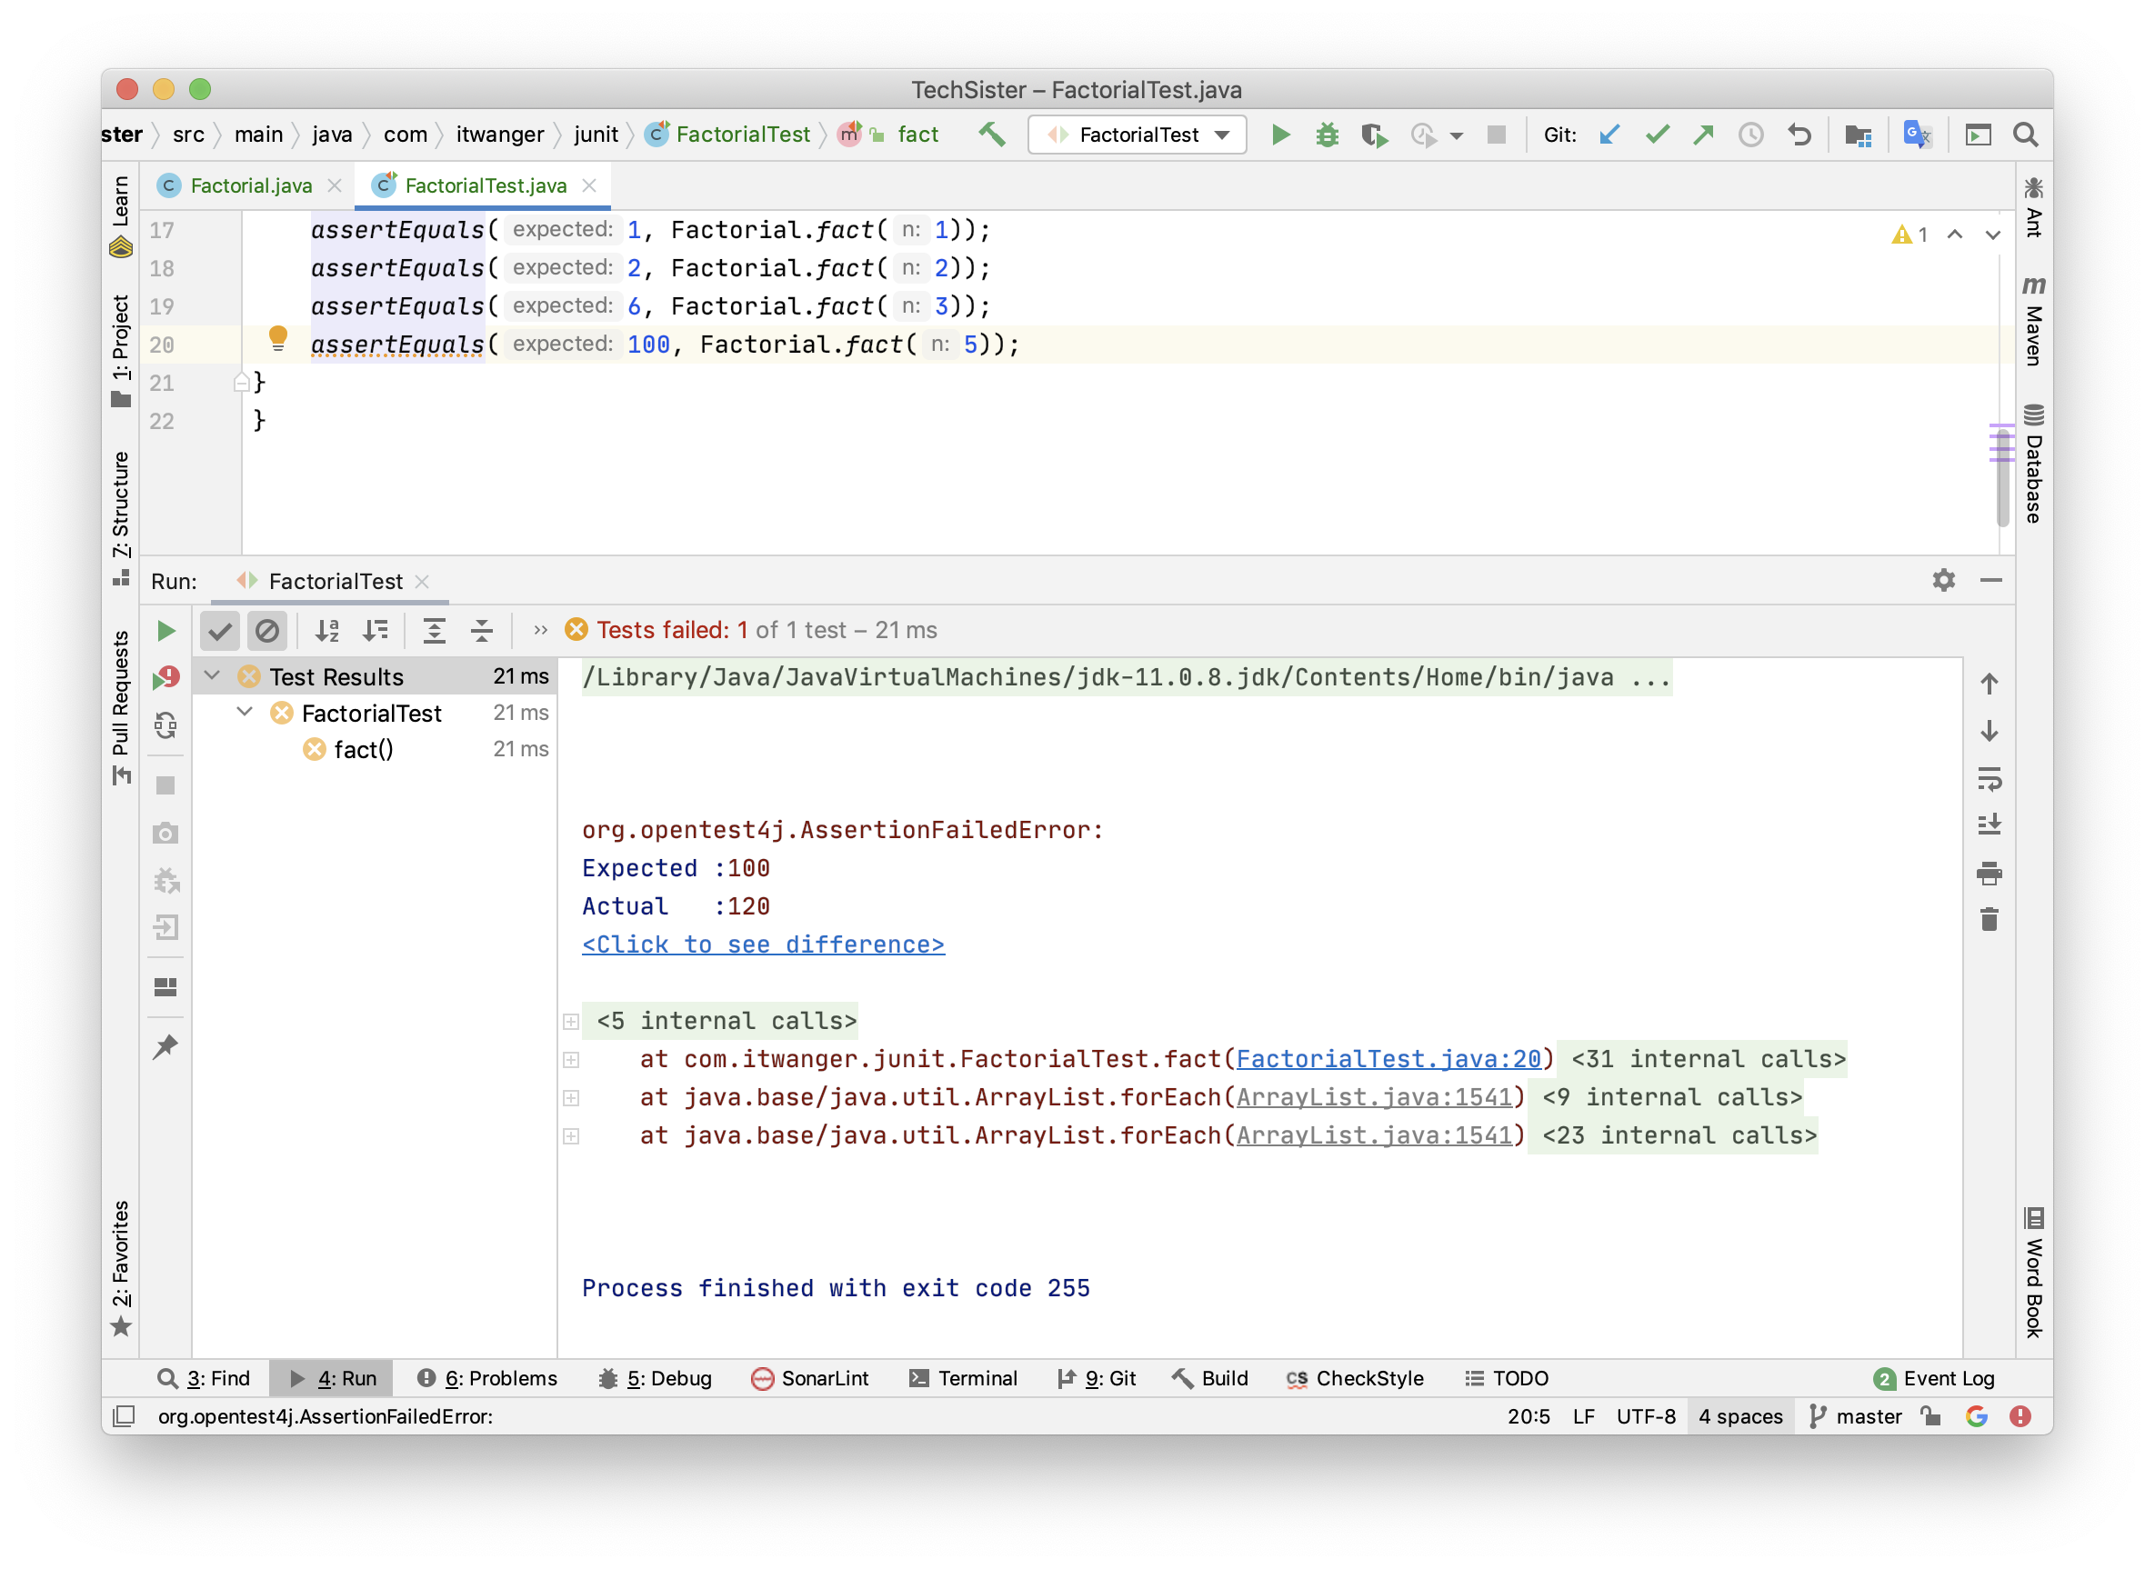Click Git update project arrow icon
Image resolution: width=2155 pixels, height=1569 pixels.
1609,135
